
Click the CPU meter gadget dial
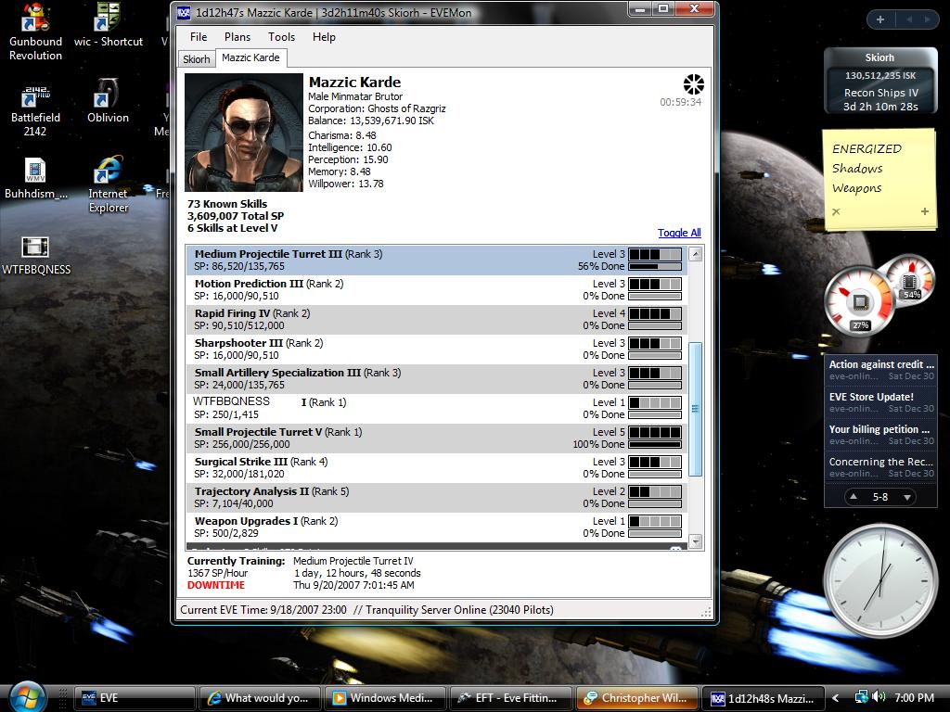coord(859,301)
